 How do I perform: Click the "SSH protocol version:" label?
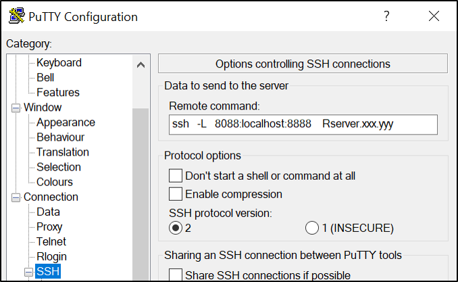pyautogui.click(x=220, y=213)
